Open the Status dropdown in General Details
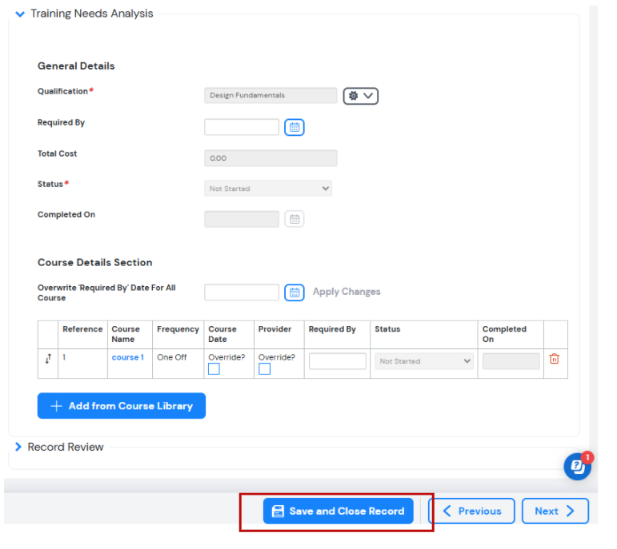 268,189
